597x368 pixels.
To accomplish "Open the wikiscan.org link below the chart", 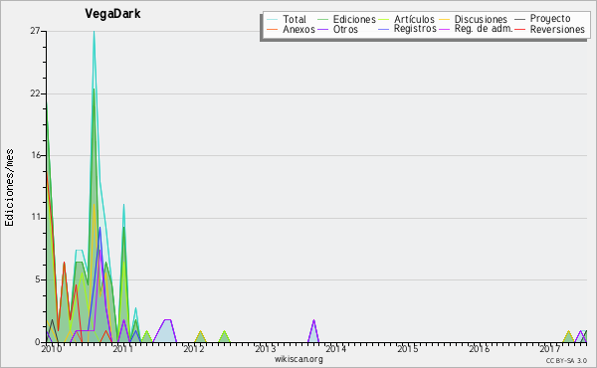I will coord(298,359).
